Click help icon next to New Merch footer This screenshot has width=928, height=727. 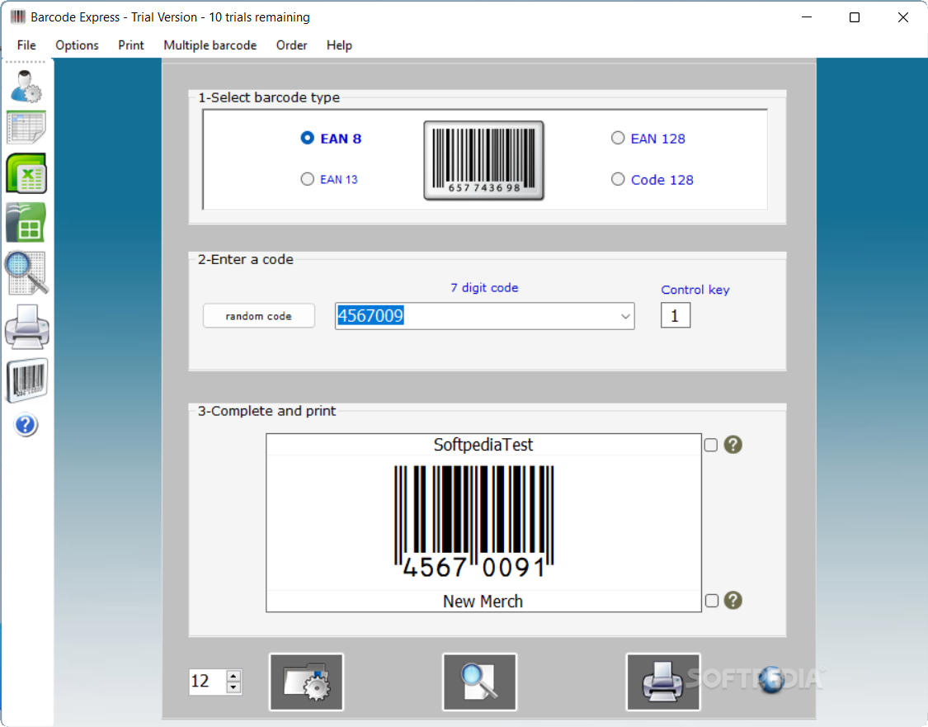coord(733,600)
